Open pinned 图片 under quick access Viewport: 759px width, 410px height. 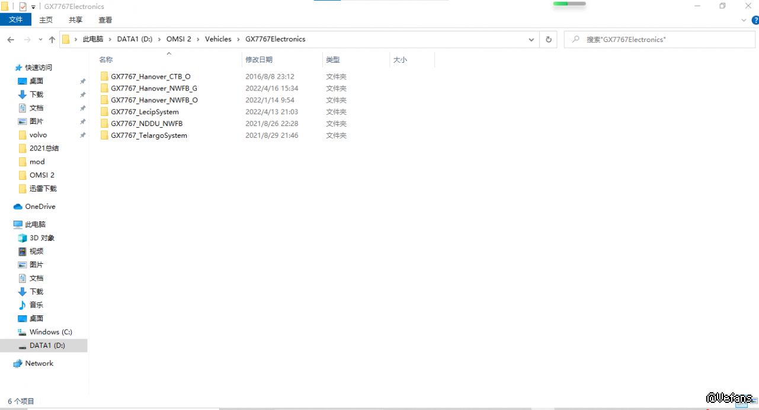point(36,121)
